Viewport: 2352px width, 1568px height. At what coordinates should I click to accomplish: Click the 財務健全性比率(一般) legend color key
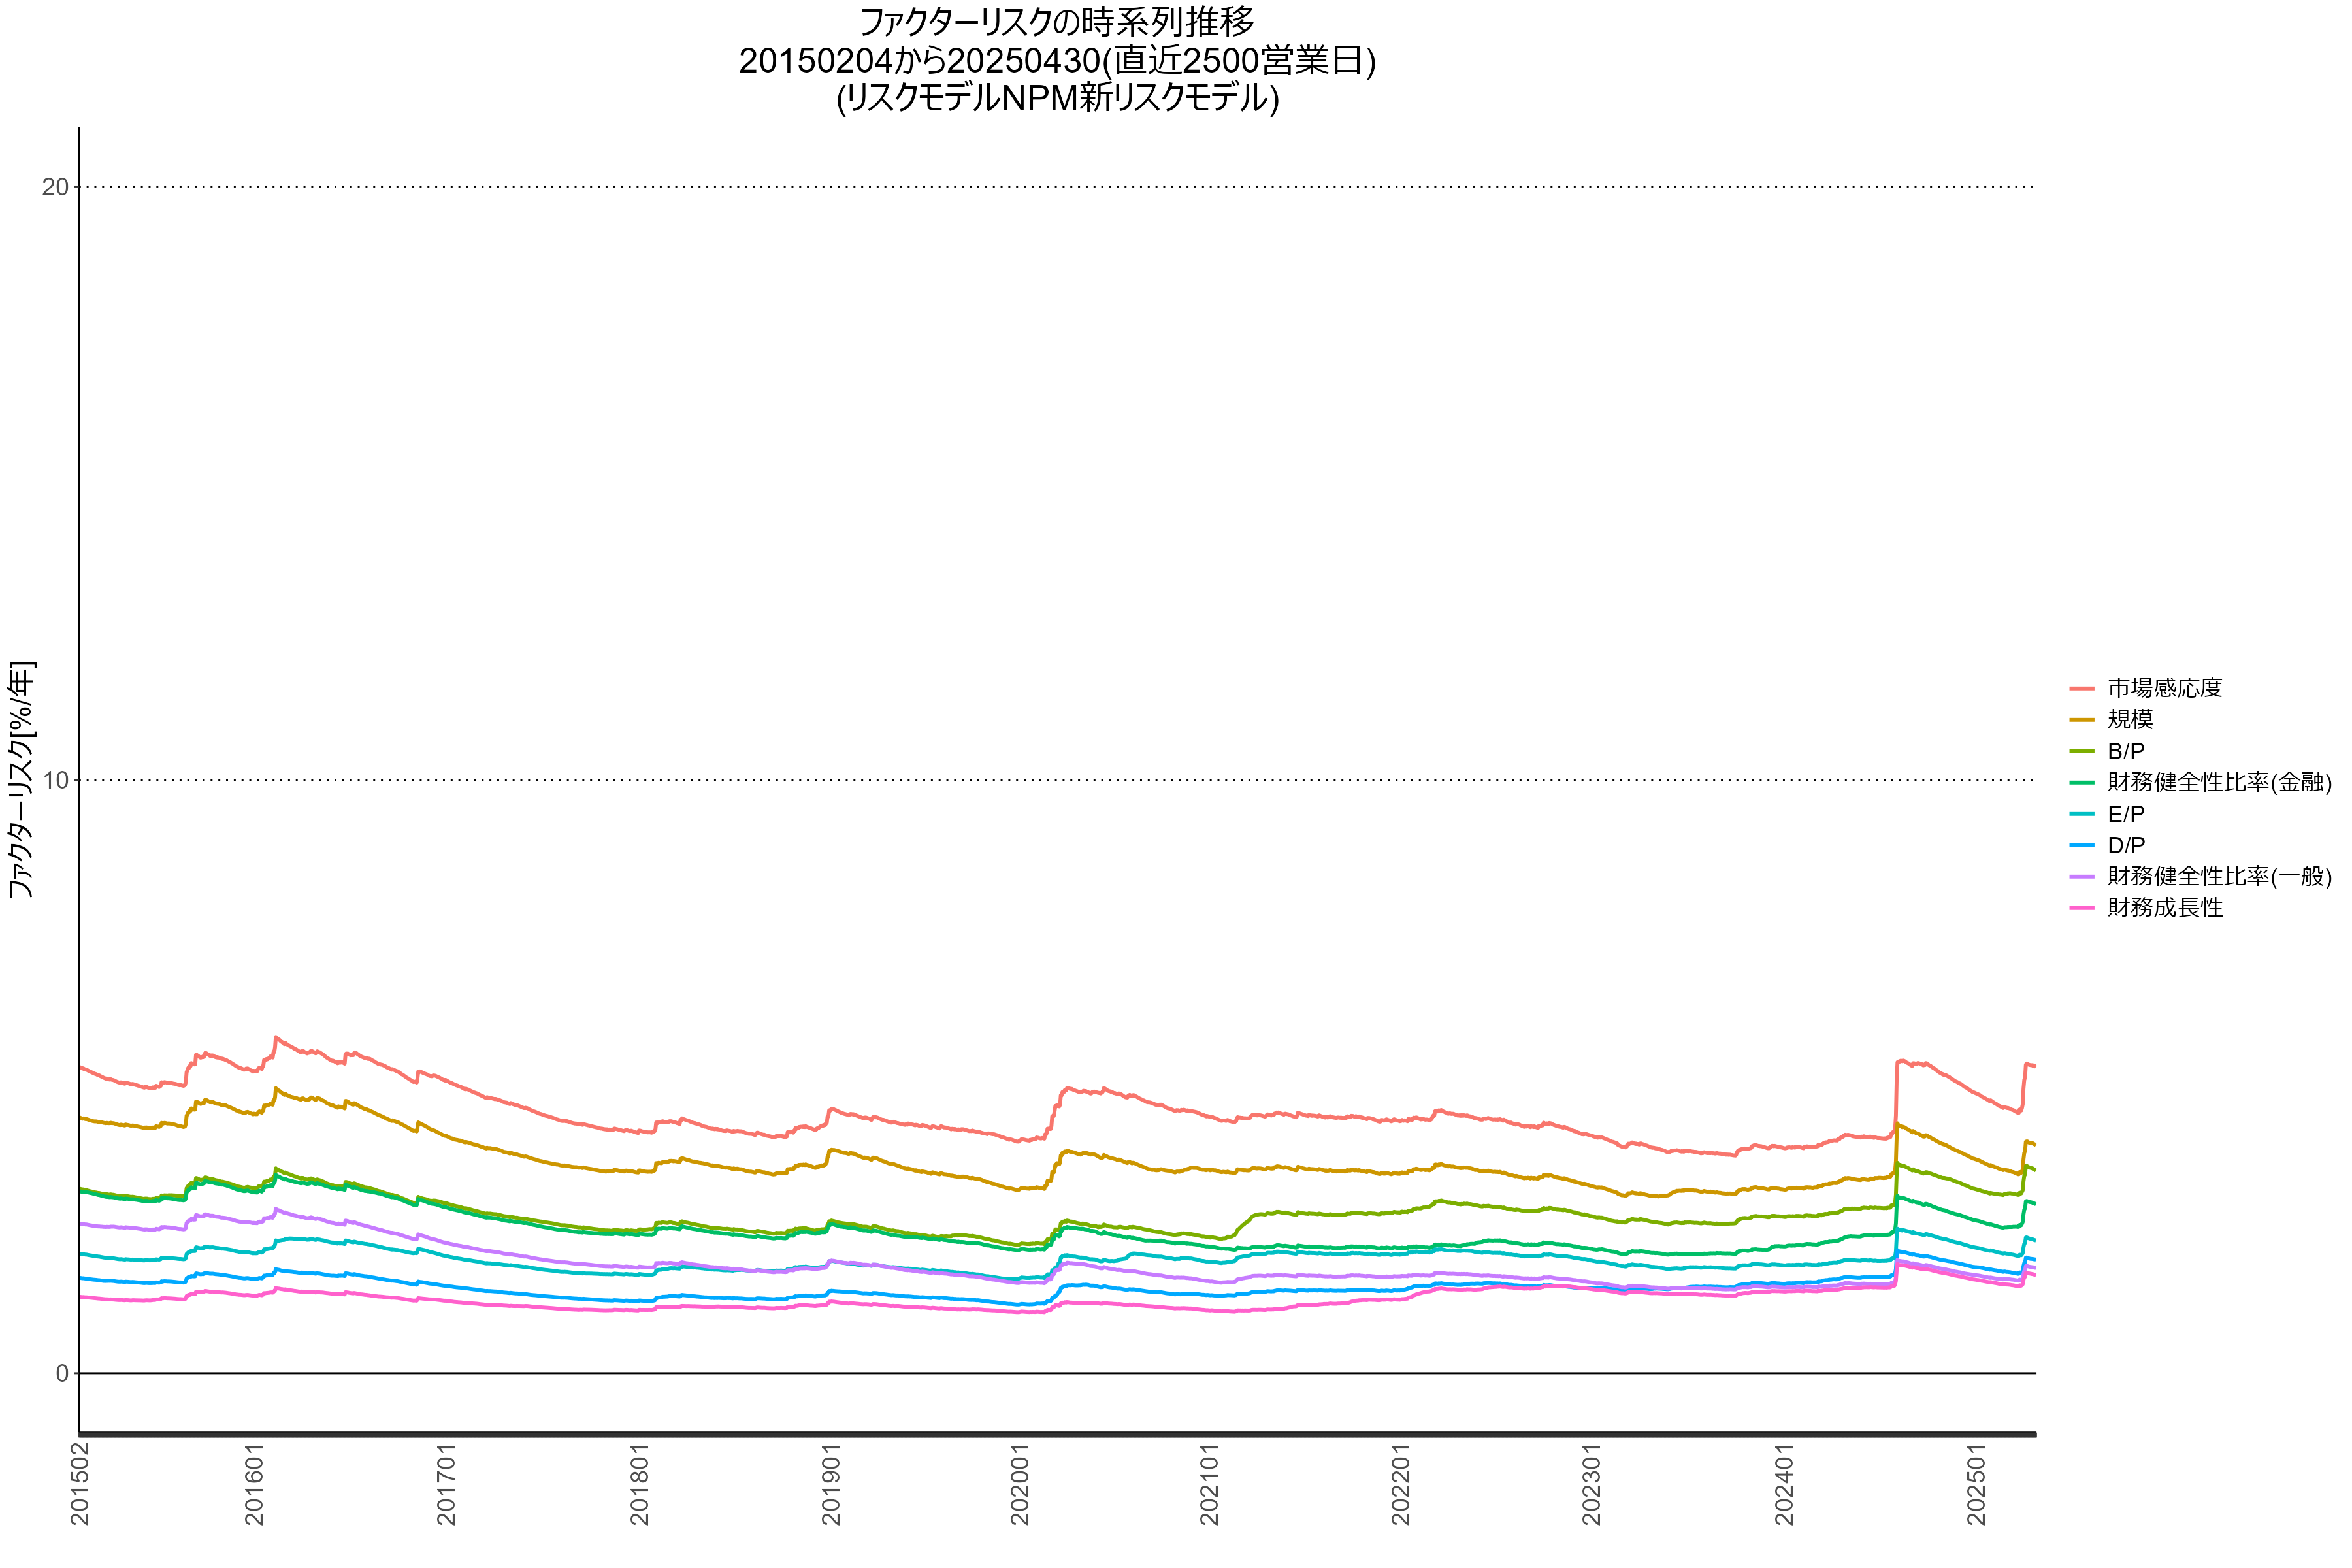click(x=2081, y=876)
